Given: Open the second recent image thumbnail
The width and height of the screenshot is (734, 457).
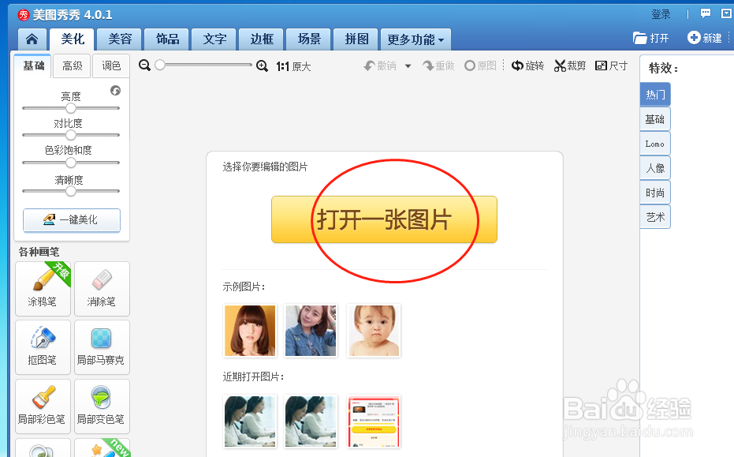Looking at the screenshot, I should [x=311, y=421].
